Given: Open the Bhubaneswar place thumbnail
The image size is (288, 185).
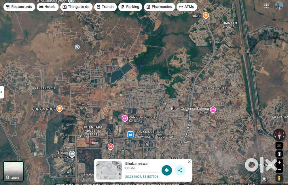Looking at the screenshot, I should point(109,170).
